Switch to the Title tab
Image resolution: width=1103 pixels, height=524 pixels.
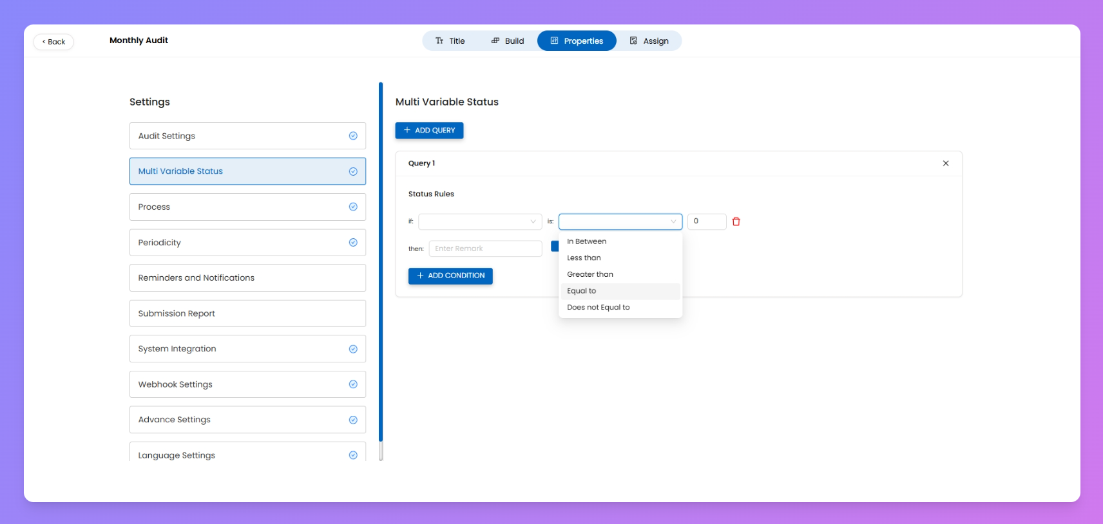pyautogui.click(x=450, y=41)
